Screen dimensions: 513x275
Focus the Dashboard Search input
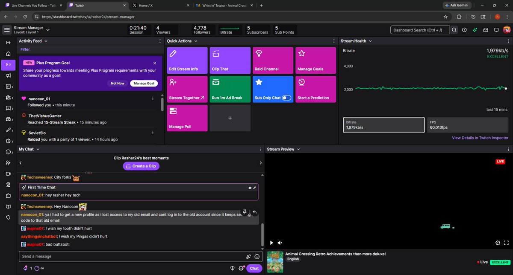point(420,30)
